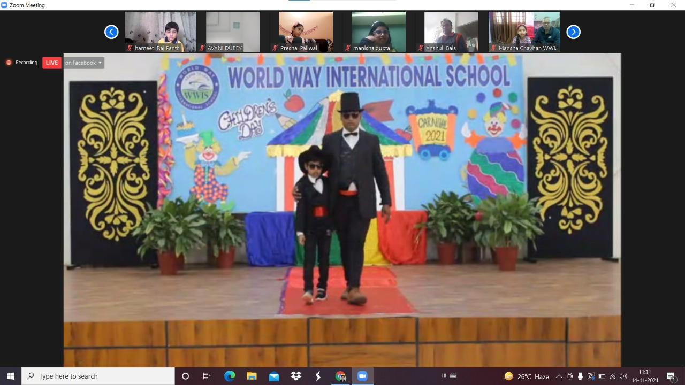Open the Windows Start menu
Image resolution: width=685 pixels, height=385 pixels.
pos(11,376)
